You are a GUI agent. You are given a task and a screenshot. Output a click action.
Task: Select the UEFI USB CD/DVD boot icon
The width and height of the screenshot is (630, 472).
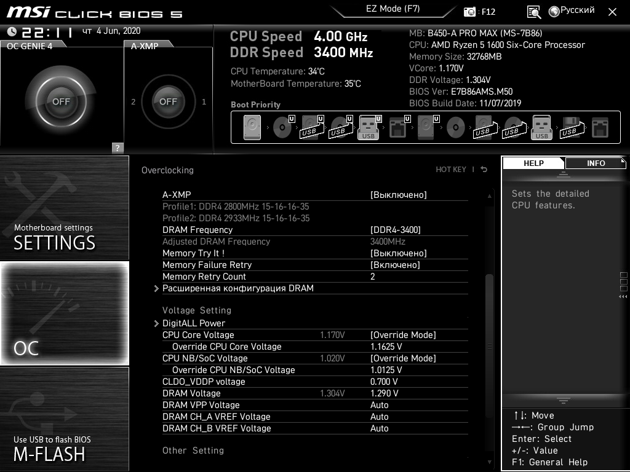pos(341,128)
